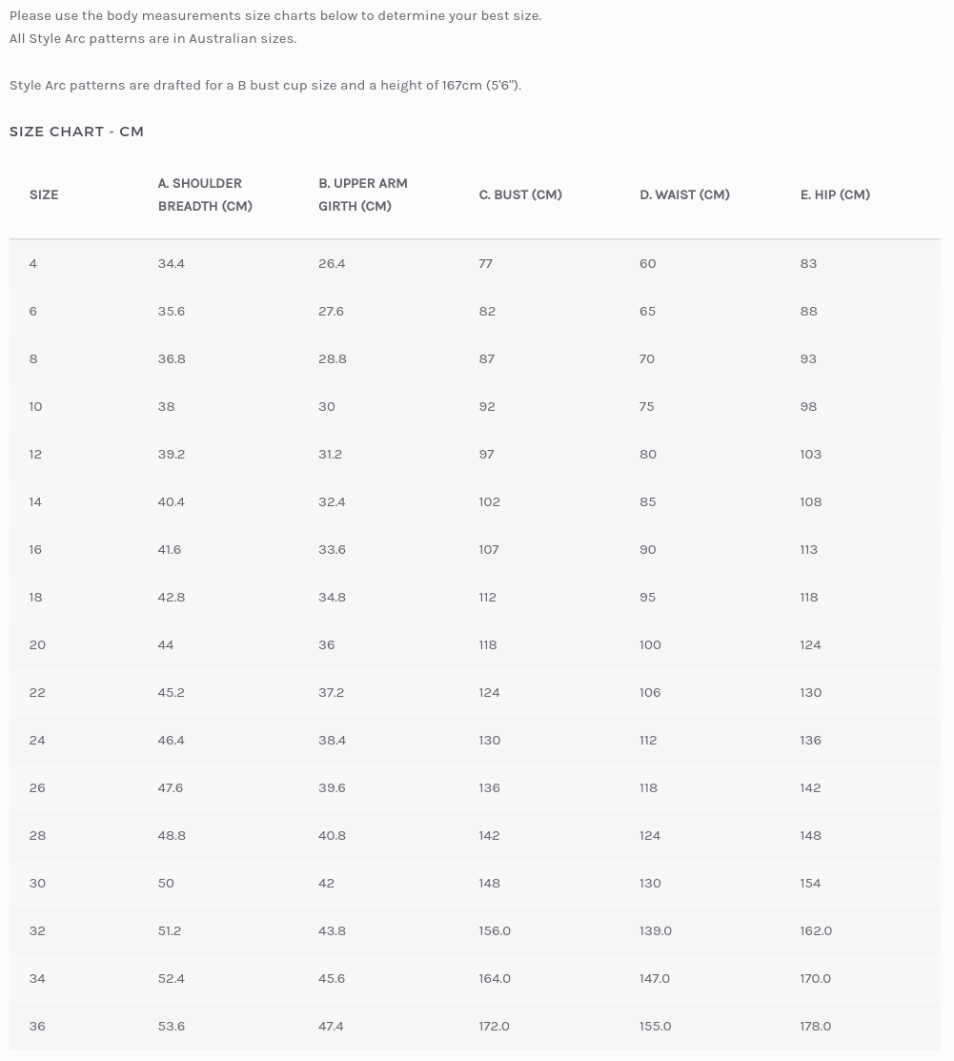Click upper arm girth value 47.4
This screenshot has height=1061, width=954.
(331, 1026)
